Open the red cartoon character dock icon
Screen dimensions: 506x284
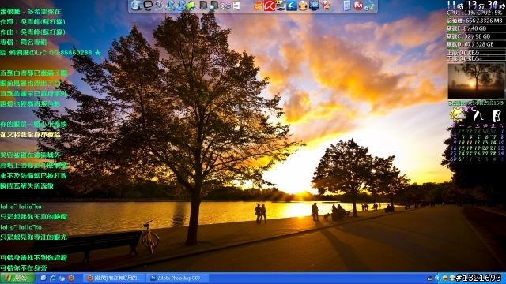point(326,6)
